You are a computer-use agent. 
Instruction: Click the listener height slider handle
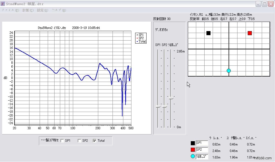pos(171,98)
